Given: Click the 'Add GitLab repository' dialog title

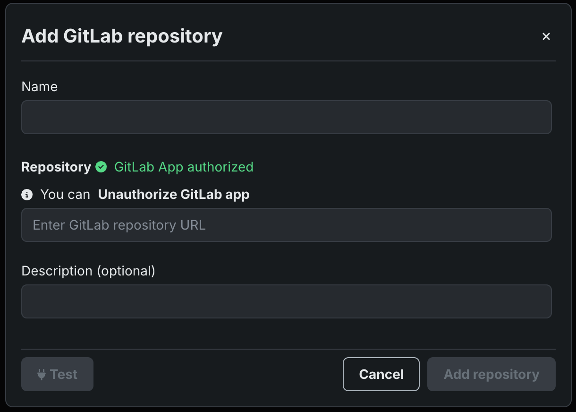Looking at the screenshot, I should coord(122,36).
